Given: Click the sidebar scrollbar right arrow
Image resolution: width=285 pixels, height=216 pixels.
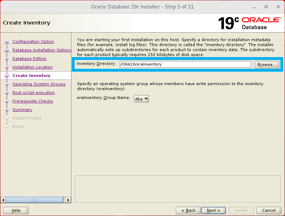Looking at the screenshot, I should (68, 200).
